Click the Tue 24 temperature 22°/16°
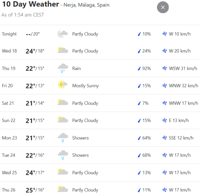Image resolution: width=200 pixels, height=193 pixels. (x=35, y=155)
